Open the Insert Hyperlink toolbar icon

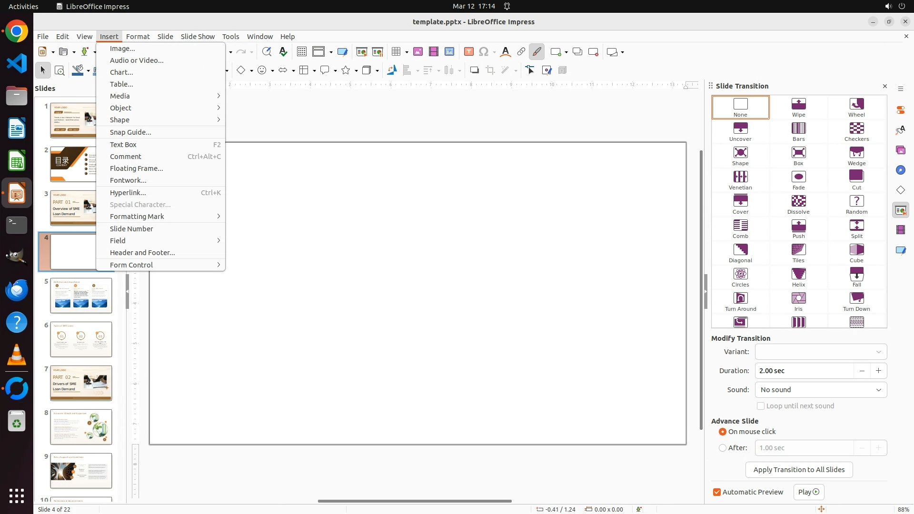521,52
